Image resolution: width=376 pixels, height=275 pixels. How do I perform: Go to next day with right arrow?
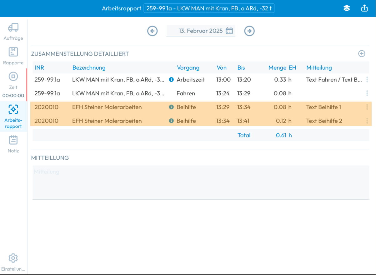(x=249, y=31)
